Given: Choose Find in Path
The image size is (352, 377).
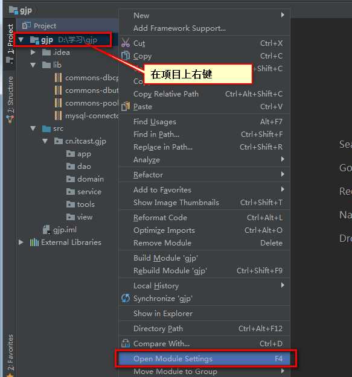Looking at the screenshot, I should (205, 134).
